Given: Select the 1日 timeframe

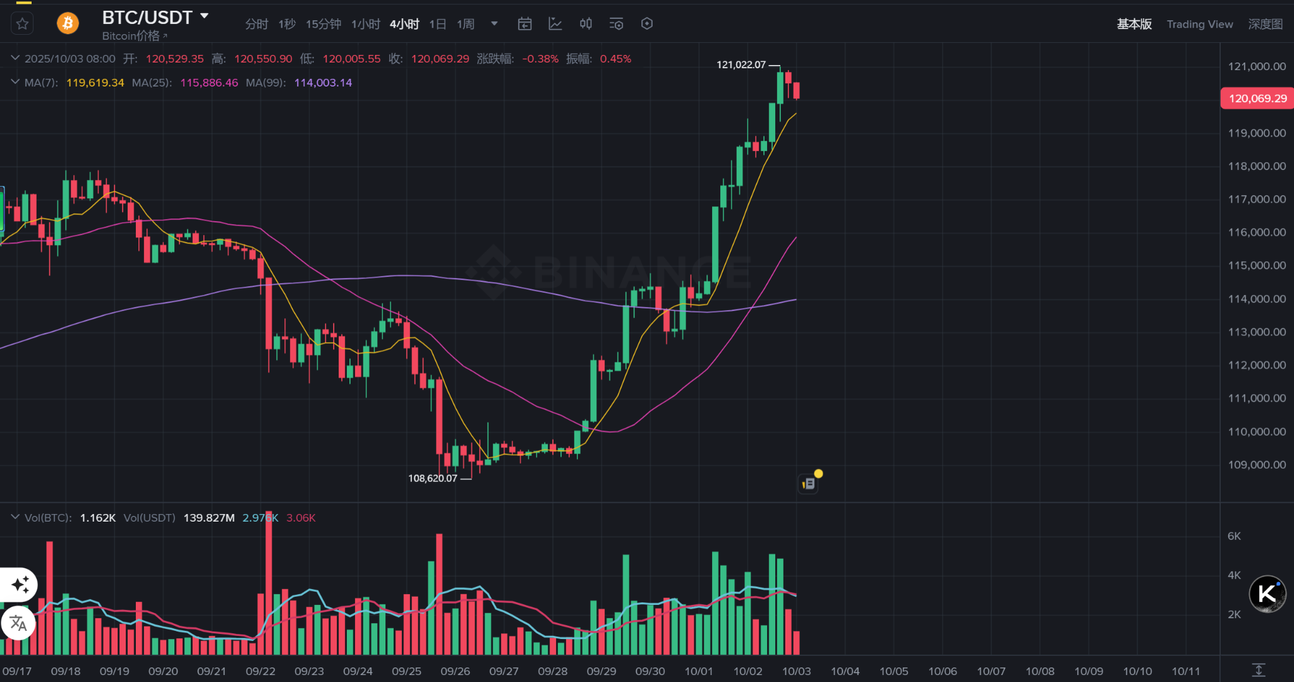Looking at the screenshot, I should pyautogui.click(x=437, y=24).
